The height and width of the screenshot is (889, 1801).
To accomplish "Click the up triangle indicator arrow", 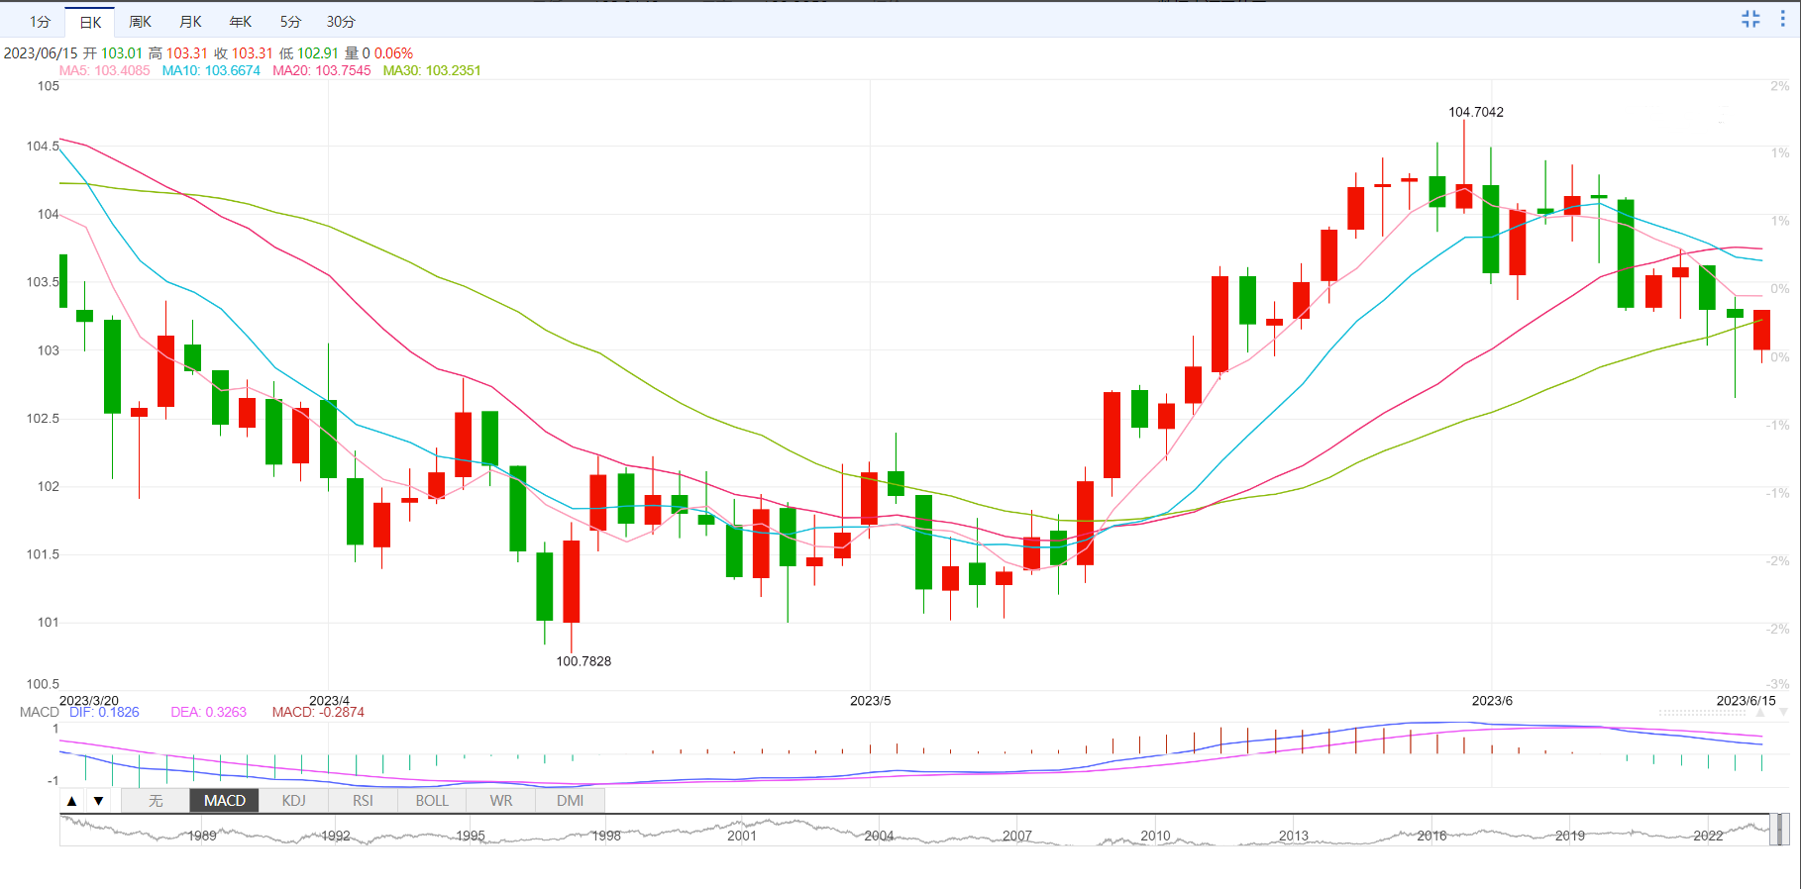I will (x=72, y=801).
